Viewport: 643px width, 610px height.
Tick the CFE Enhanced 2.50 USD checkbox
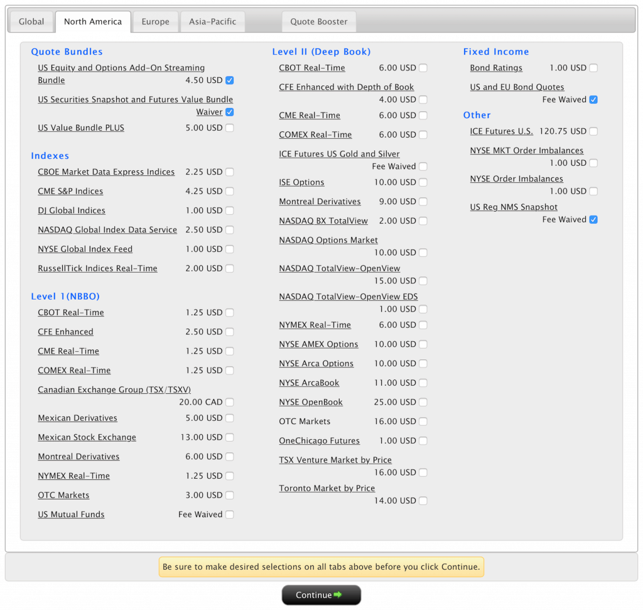230,332
